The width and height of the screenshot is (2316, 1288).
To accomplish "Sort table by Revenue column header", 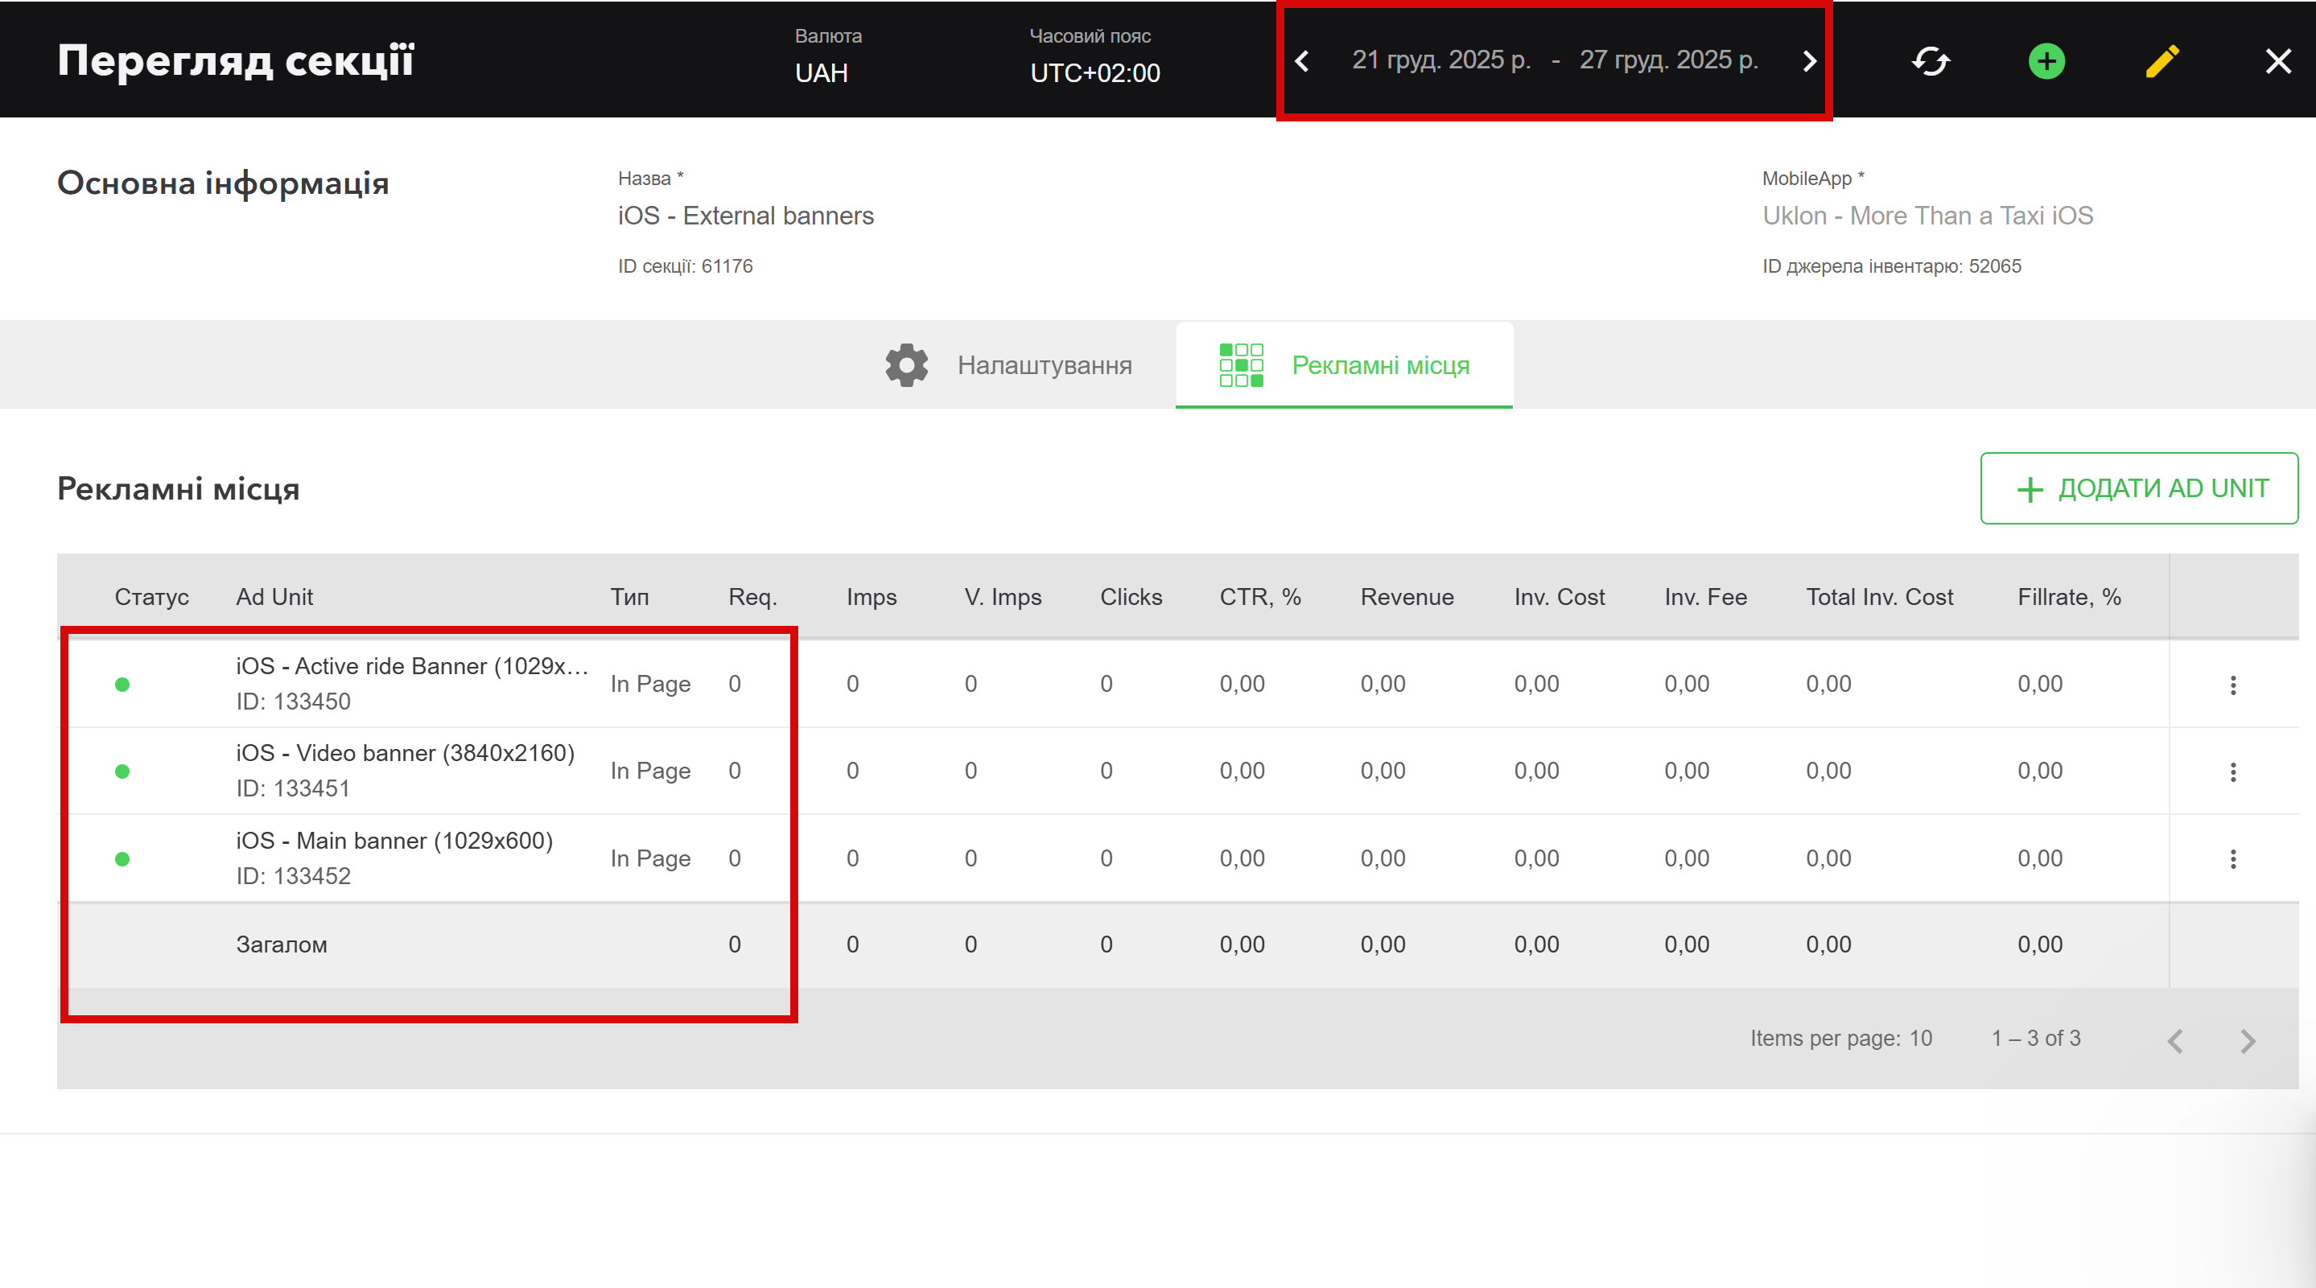I will click(x=1406, y=597).
